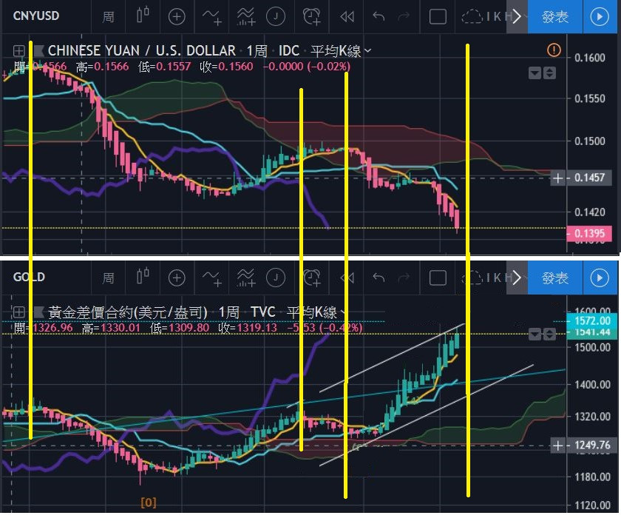Redo action in GOLD toolbar

(x=404, y=278)
